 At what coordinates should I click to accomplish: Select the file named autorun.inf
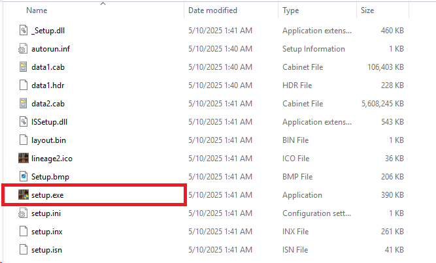tap(50, 49)
